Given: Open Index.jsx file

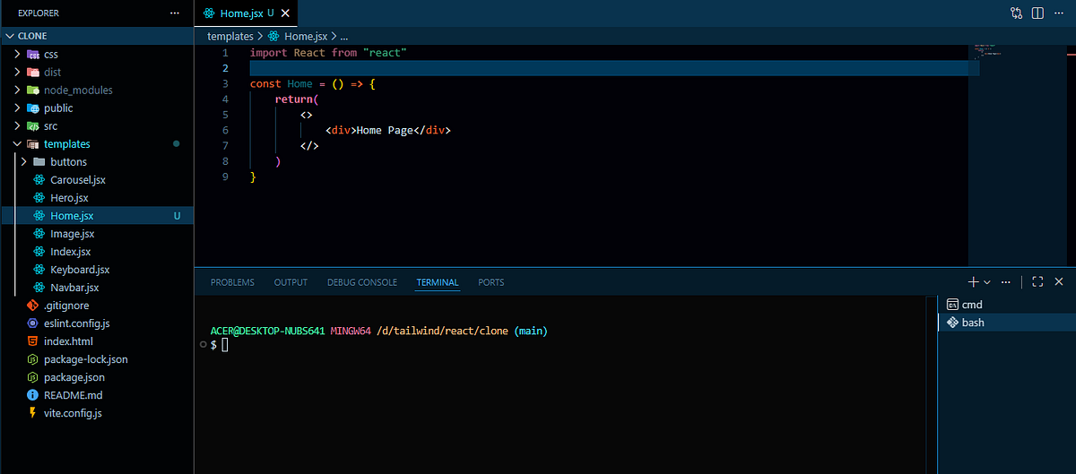Looking at the screenshot, I should click(x=98, y=251).
